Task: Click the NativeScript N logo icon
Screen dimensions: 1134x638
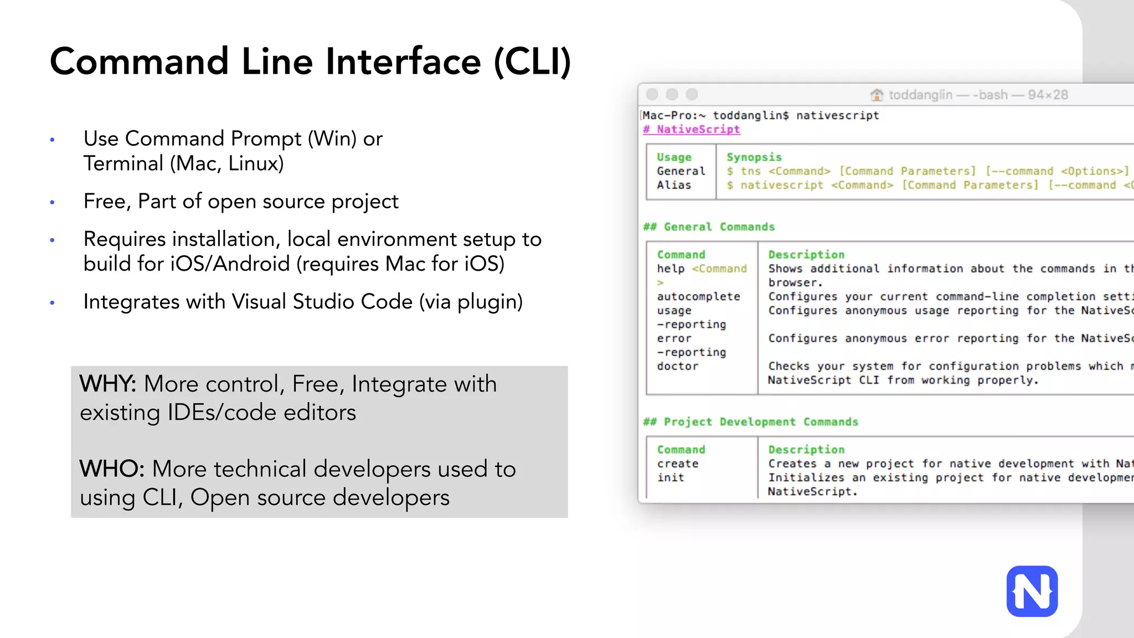Action: coord(1032,591)
